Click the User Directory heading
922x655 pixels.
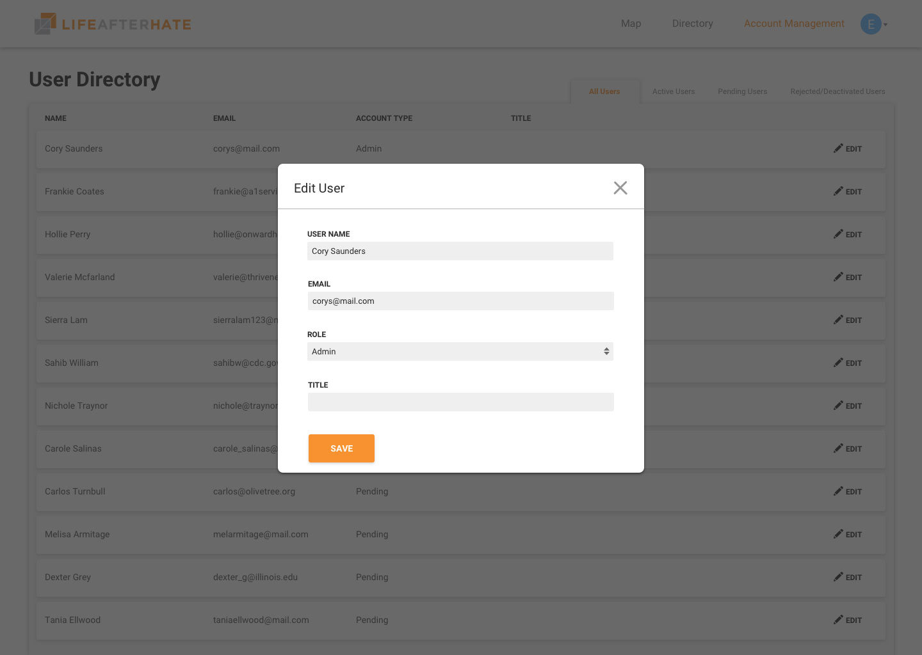click(x=95, y=79)
